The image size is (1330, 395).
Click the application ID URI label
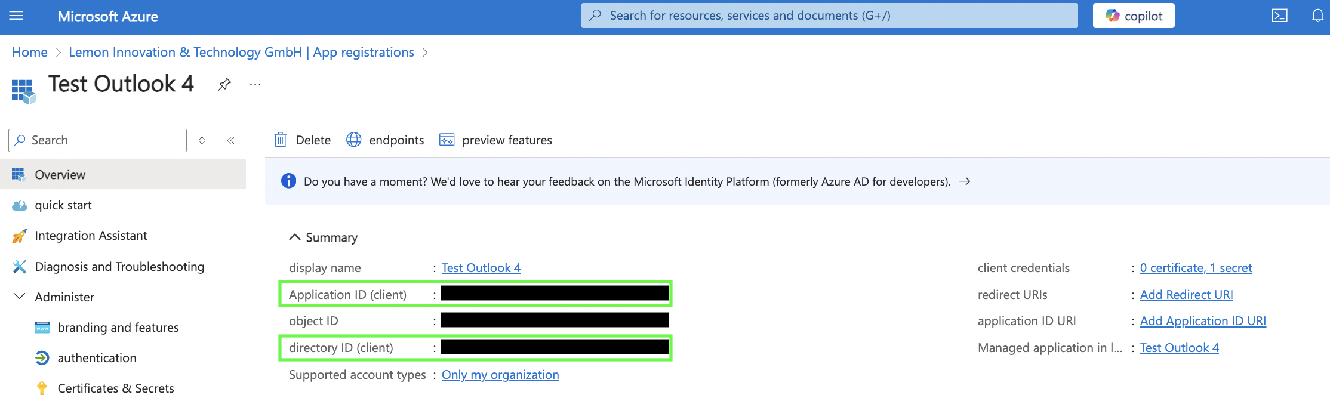tap(1026, 321)
